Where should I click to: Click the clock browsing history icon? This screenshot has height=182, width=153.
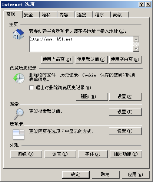tap(19, 78)
